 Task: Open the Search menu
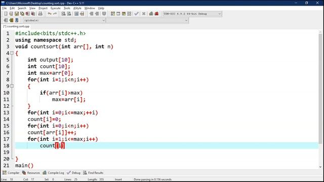(22, 8)
